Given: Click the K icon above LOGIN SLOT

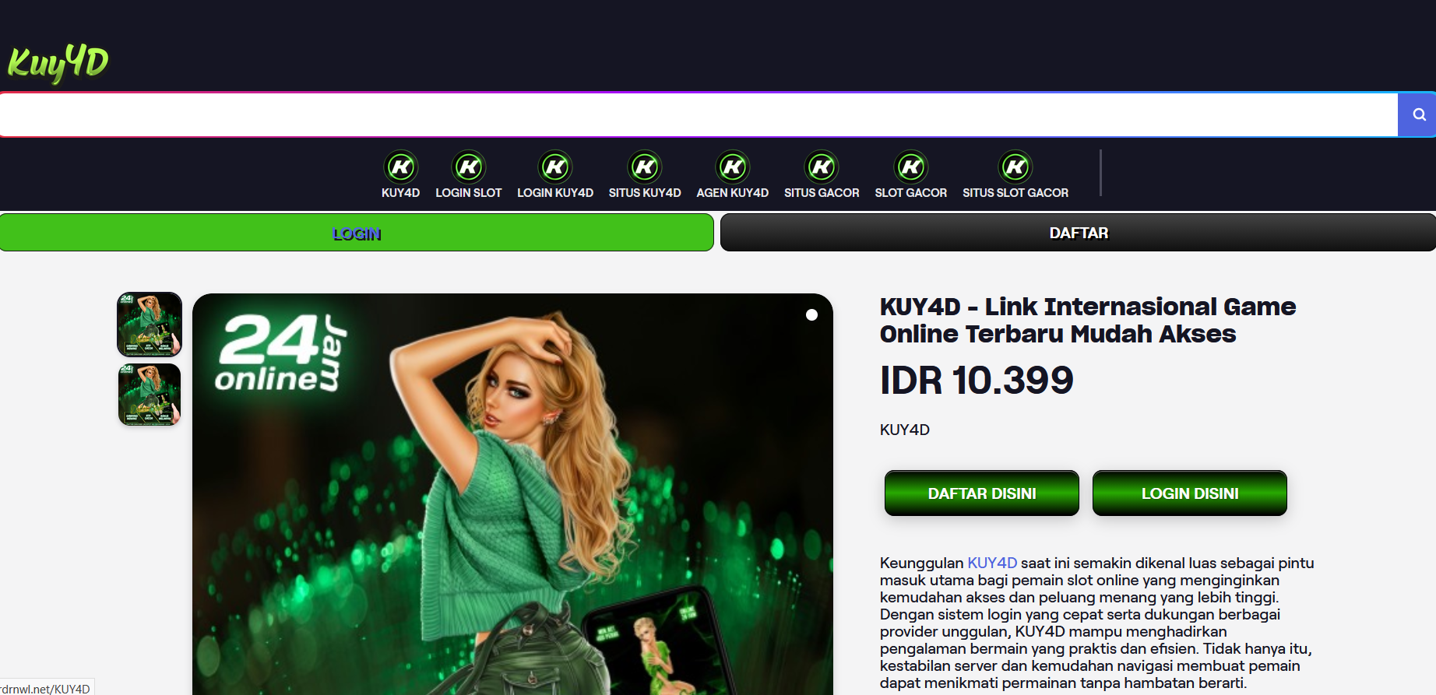Looking at the screenshot, I should 469,167.
